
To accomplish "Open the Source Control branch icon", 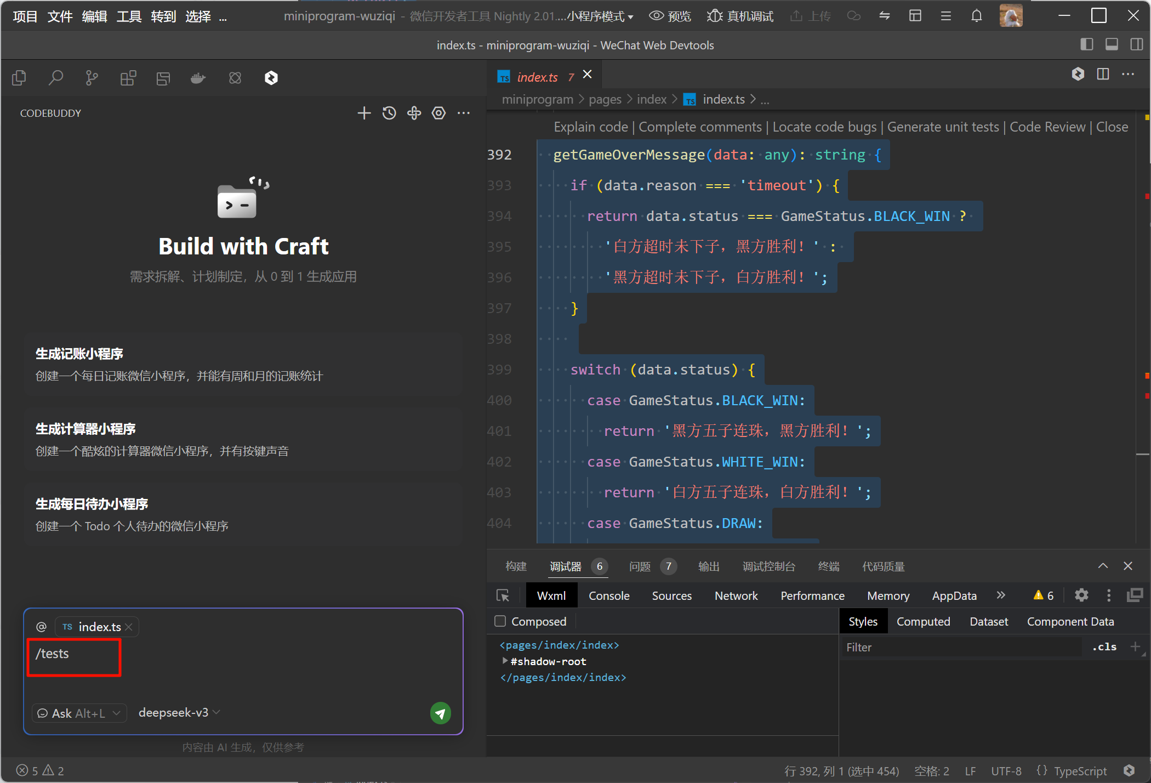I will [x=92, y=78].
